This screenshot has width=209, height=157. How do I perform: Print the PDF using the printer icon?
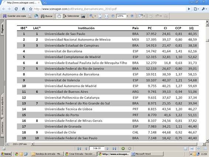[x=30, y=16]
